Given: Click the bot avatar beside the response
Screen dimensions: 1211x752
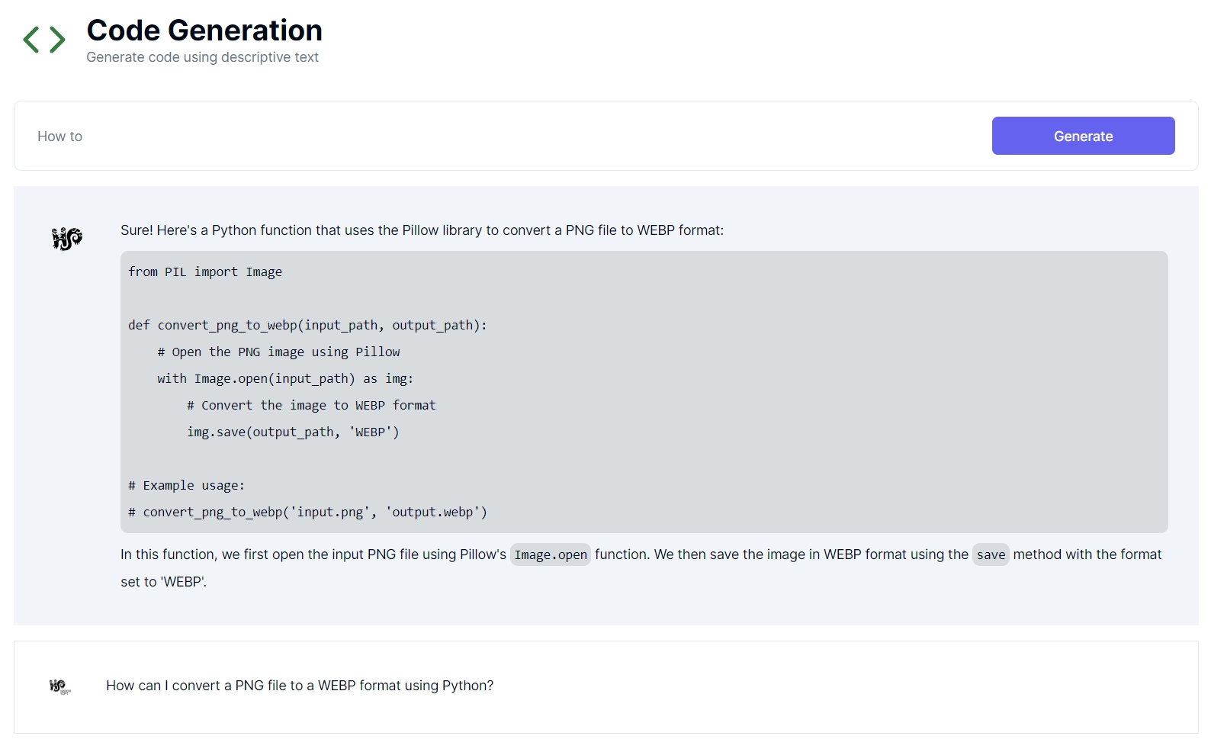Looking at the screenshot, I should coord(66,239).
